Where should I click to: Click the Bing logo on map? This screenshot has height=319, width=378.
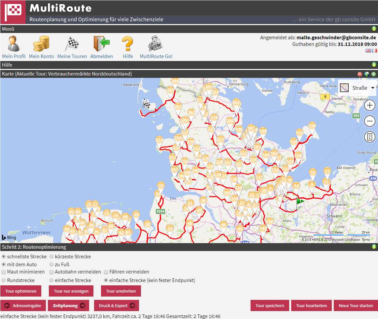(9, 237)
